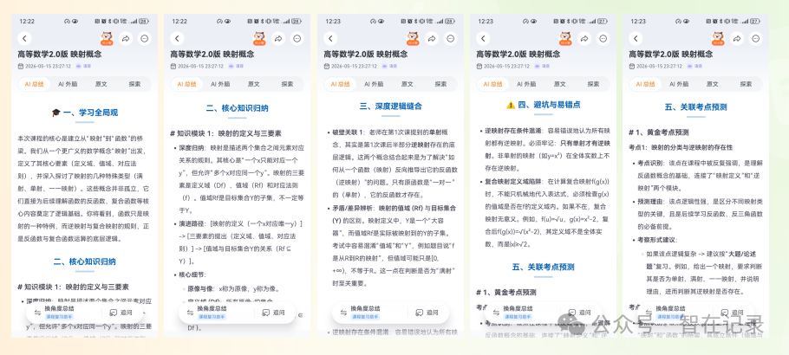The height and width of the screenshot is (355, 789).
Task: Switch to AI 外脑 tab on 避坑与易错点 screen
Action: [x=526, y=84]
